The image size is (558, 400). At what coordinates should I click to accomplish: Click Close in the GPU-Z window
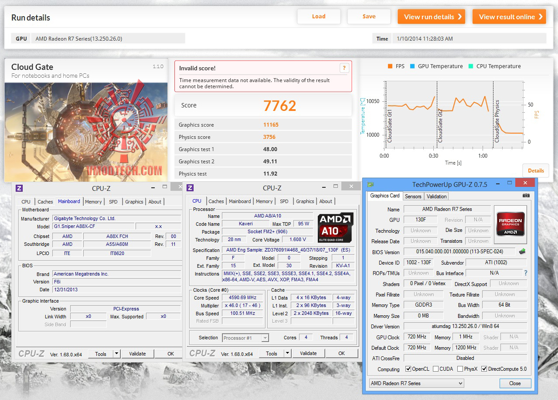515,383
